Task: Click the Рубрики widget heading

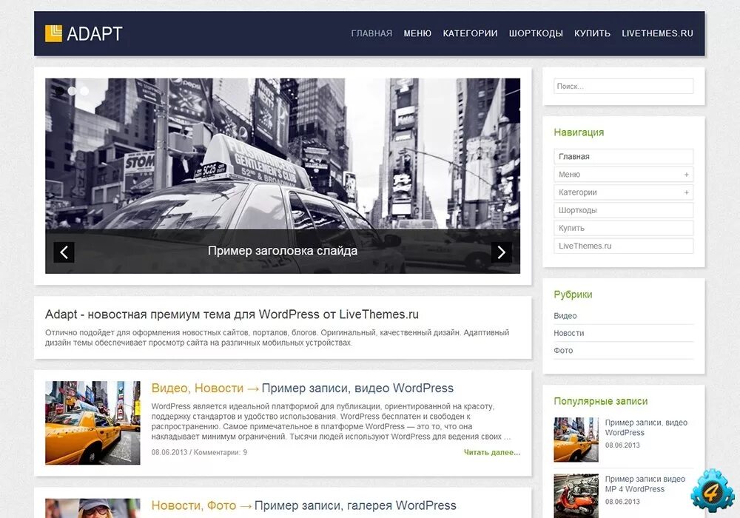Action: 573,295
